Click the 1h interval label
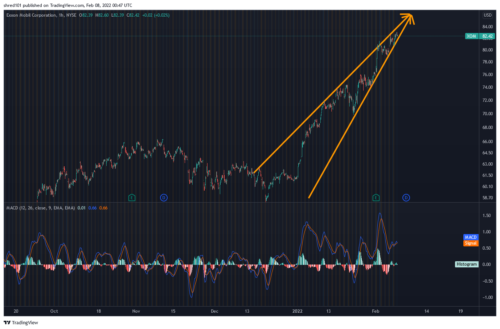 (x=61, y=15)
